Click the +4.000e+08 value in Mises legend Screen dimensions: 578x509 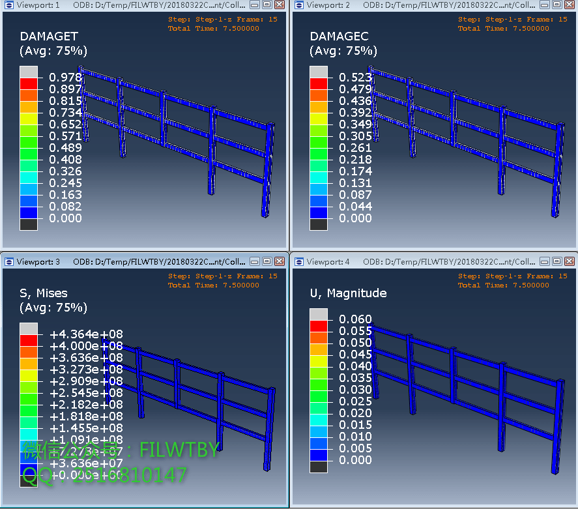pos(86,345)
